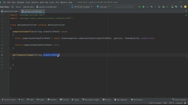Open the VCS menu
This screenshot has height=105, width=188.
tap(57, 2)
